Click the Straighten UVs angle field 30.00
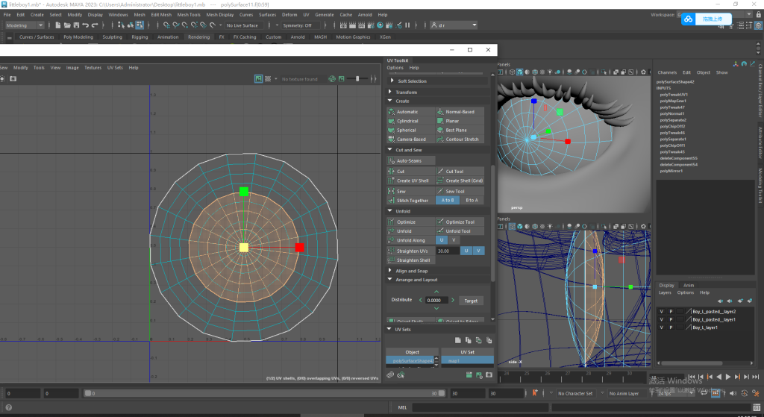The width and height of the screenshot is (764, 417). coord(448,251)
